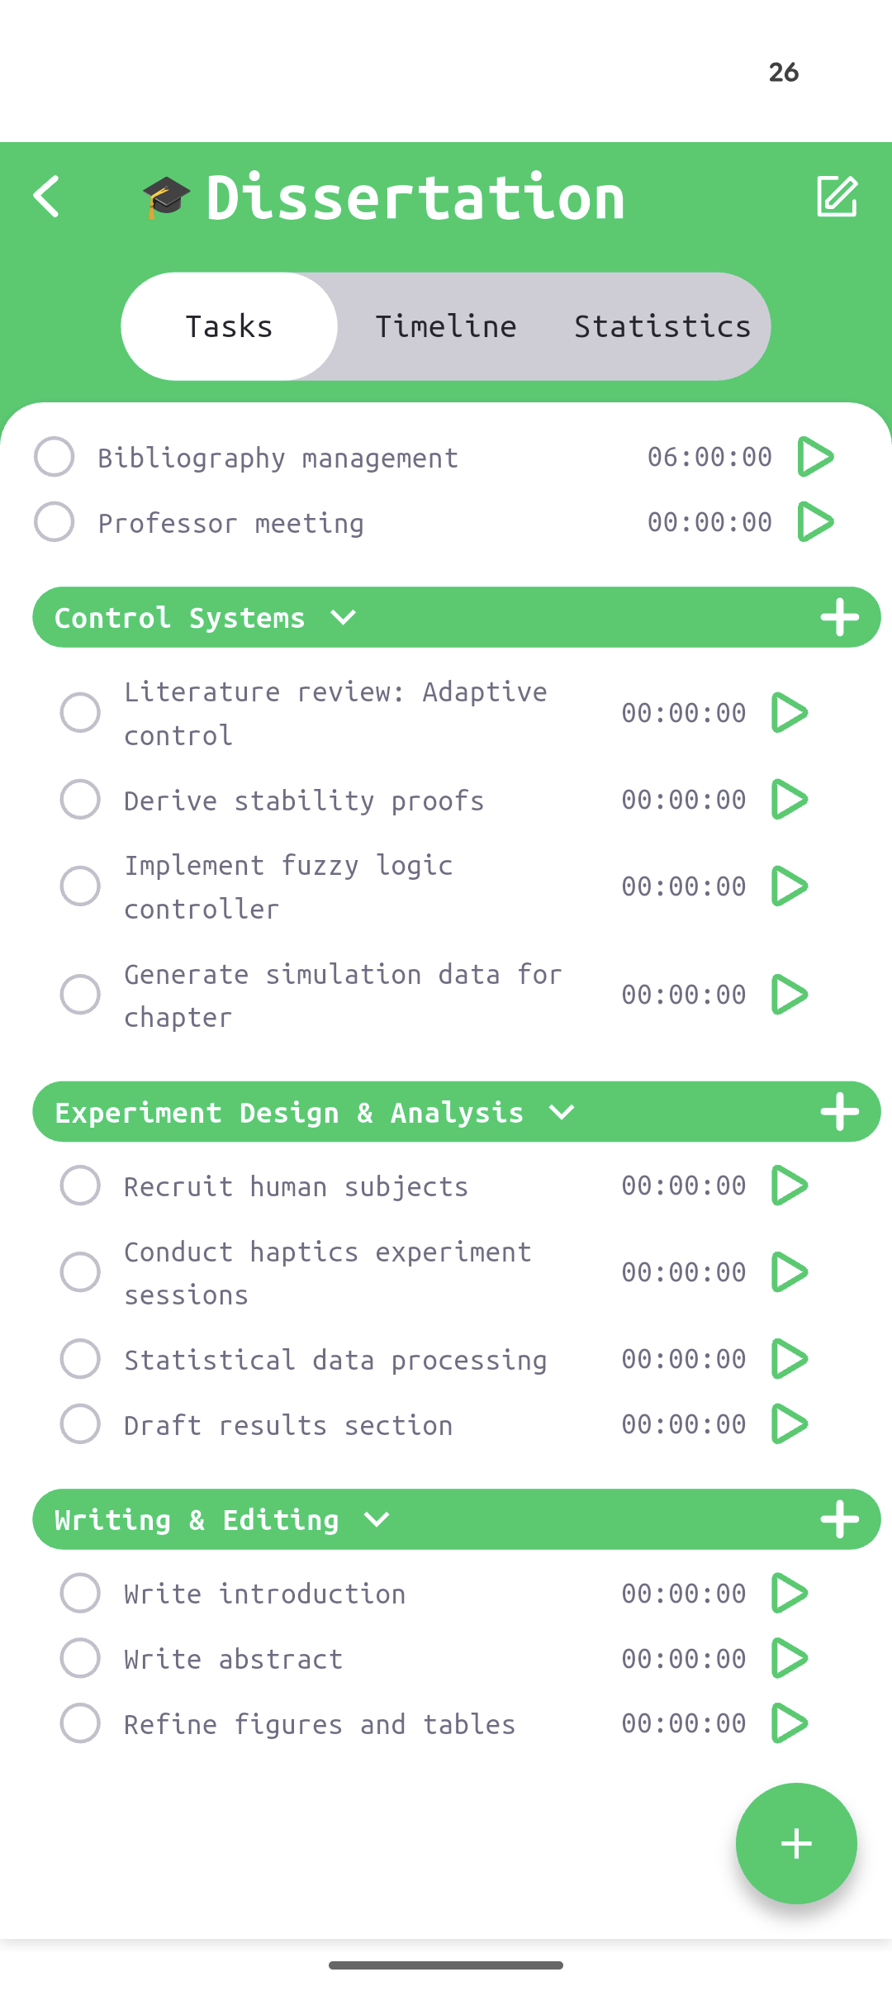The image size is (892, 1991).
Task: Switch to the Timeline tab
Action: tap(445, 325)
